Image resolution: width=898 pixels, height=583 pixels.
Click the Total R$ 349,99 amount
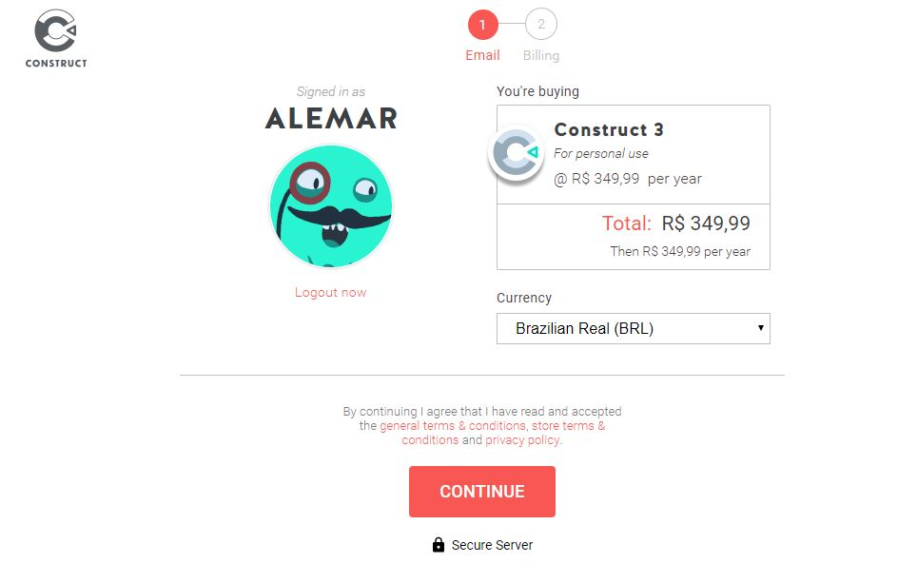706,223
